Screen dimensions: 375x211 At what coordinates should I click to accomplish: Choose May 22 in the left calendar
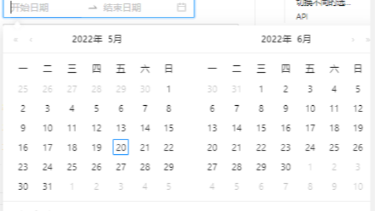168,147
